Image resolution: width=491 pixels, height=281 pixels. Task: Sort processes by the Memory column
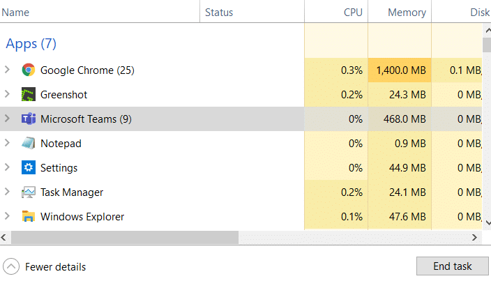pos(407,13)
